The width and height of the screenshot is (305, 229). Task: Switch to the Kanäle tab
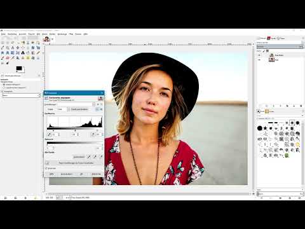271,38
